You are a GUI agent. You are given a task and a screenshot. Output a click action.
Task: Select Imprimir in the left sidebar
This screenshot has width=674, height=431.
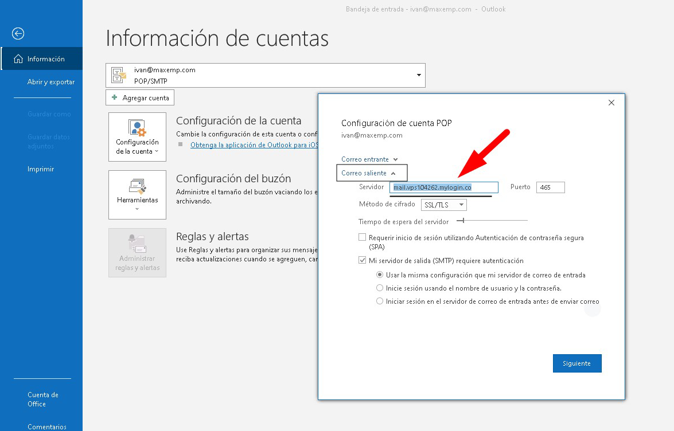pyautogui.click(x=41, y=169)
